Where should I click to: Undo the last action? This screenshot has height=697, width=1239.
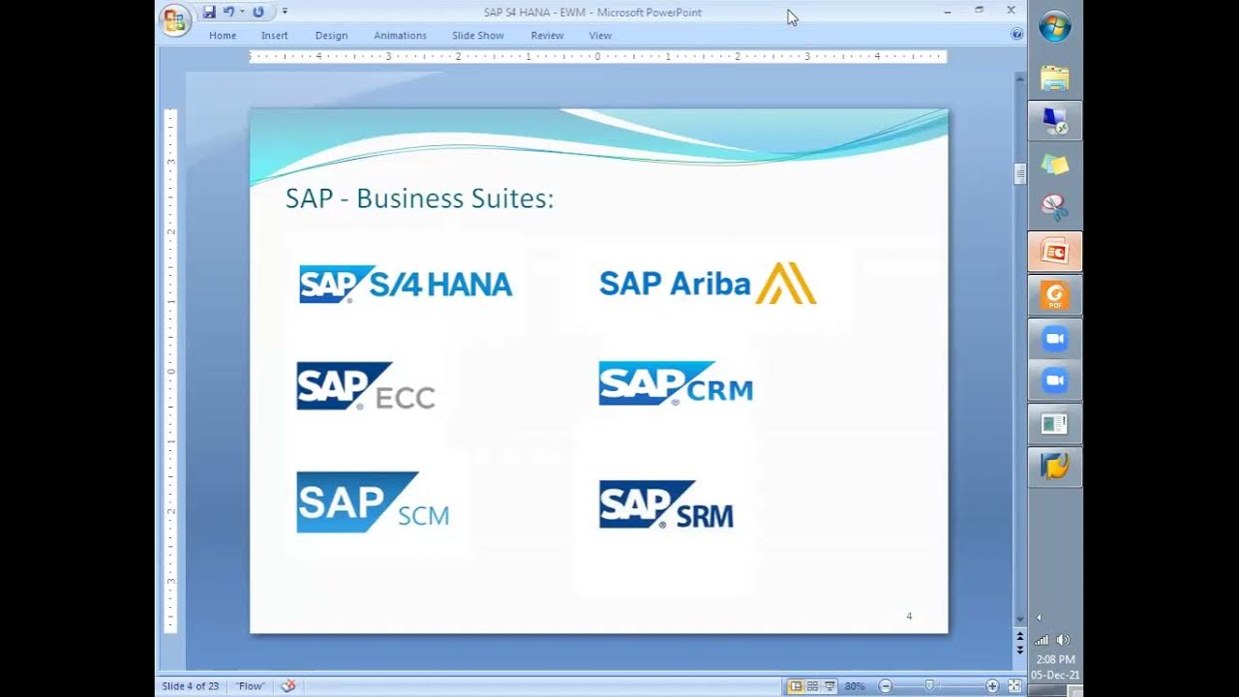click(x=228, y=12)
